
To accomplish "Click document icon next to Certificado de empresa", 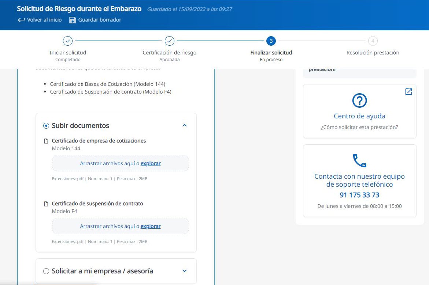I will click(x=46, y=141).
